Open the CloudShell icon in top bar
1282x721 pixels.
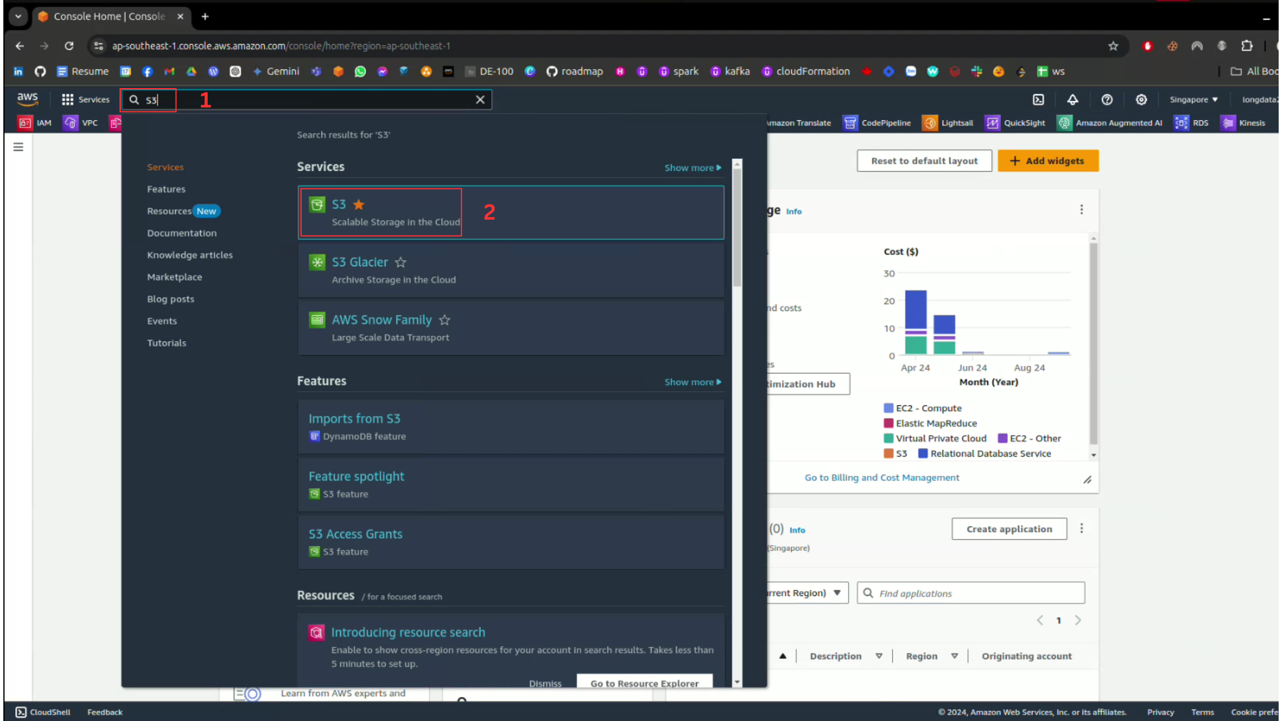tap(1038, 99)
